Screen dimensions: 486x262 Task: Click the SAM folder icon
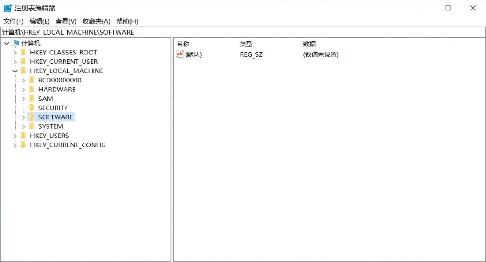(x=32, y=99)
